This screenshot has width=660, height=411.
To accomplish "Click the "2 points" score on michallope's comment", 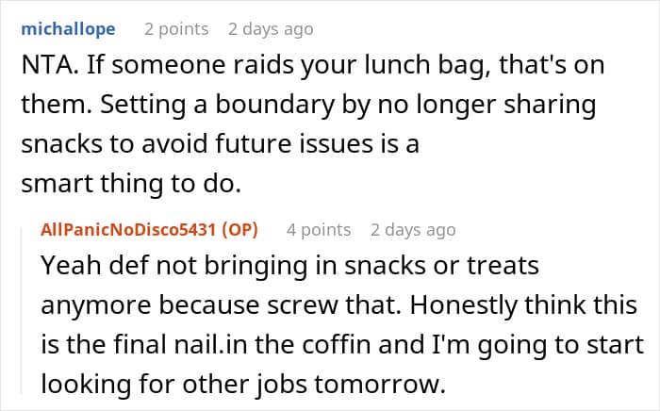I will (x=176, y=28).
